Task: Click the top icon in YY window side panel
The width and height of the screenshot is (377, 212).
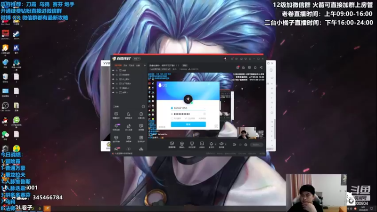Action: click(x=271, y=70)
